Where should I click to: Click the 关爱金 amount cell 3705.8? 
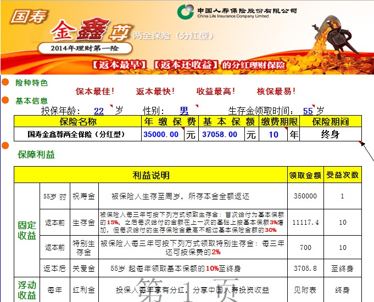click(x=305, y=268)
